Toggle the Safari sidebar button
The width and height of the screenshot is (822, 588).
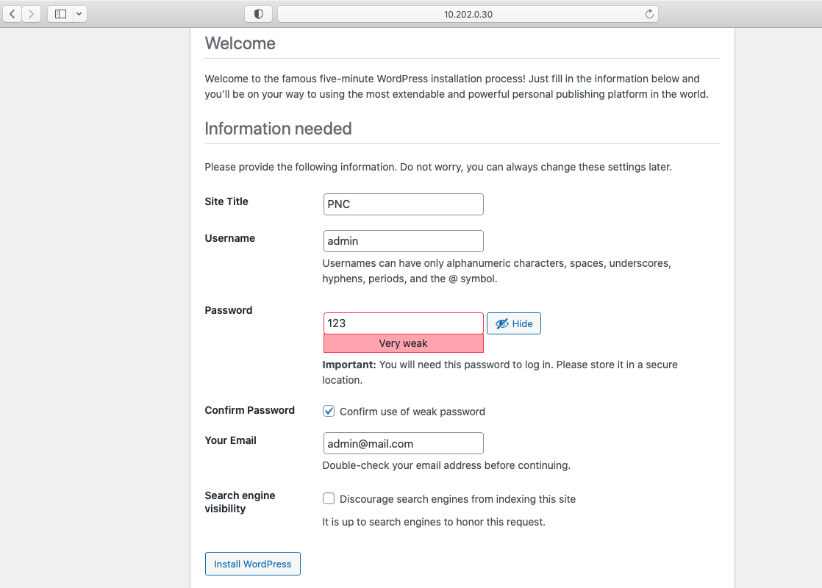tap(61, 14)
